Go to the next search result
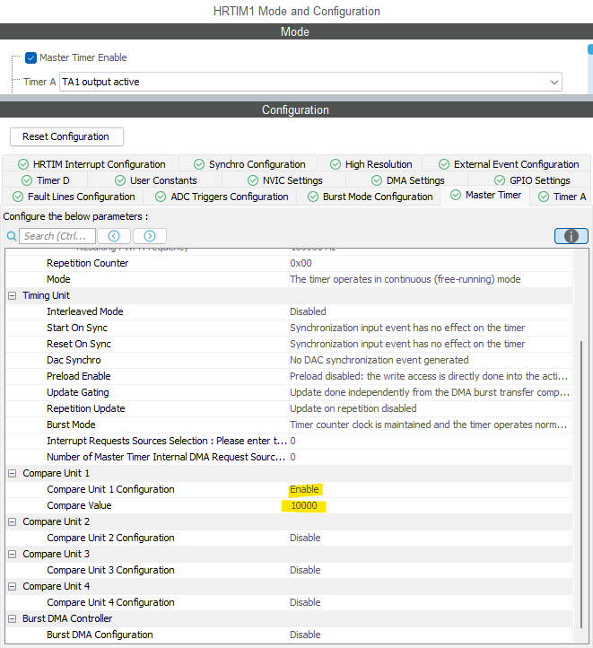The height and width of the screenshot is (648, 593). (150, 236)
